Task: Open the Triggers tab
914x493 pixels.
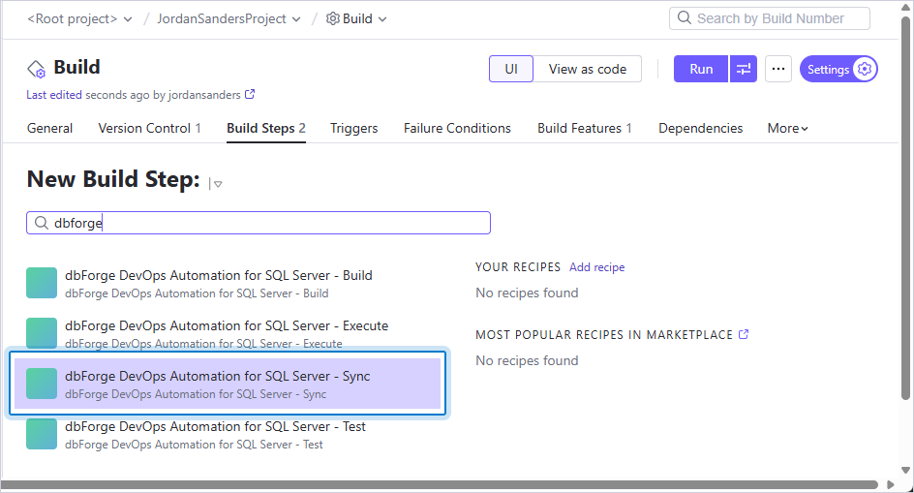Action: [x=353, y=129]
